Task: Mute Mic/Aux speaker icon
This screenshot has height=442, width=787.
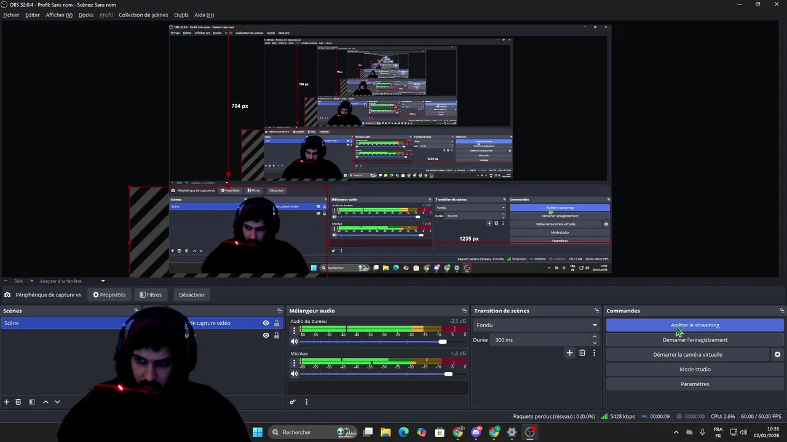Action: click(x=294, y=374)
